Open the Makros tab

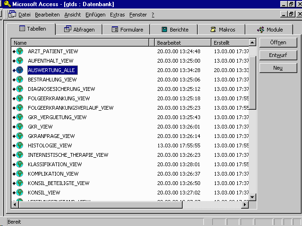tap(223, 30)
